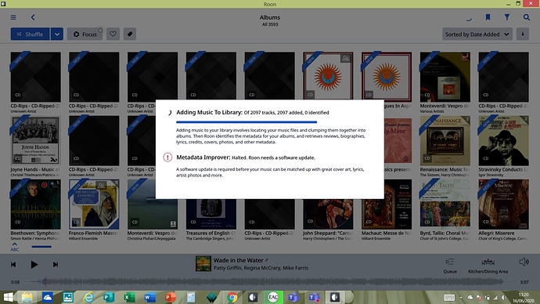Go back with the left arrow
Image resolution: width=540 pixels, height=304 pixels.
click(x=33, y=17)
